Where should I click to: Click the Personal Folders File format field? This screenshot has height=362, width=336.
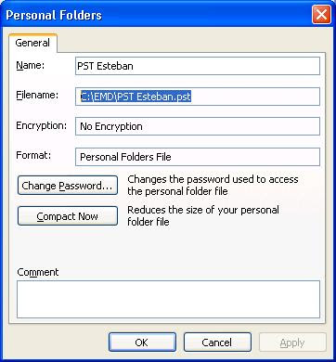[x=198, y=157]
